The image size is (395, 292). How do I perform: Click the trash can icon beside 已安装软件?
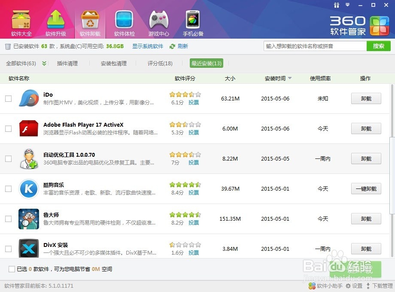coord(8,46)
